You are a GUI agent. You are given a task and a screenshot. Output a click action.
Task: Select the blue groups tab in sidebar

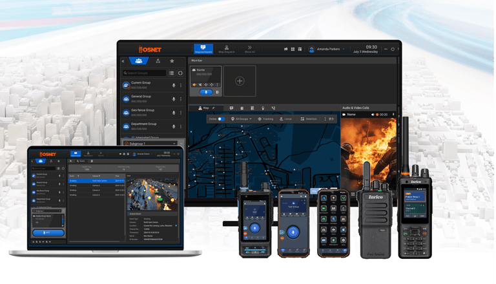tap(139, 61)
